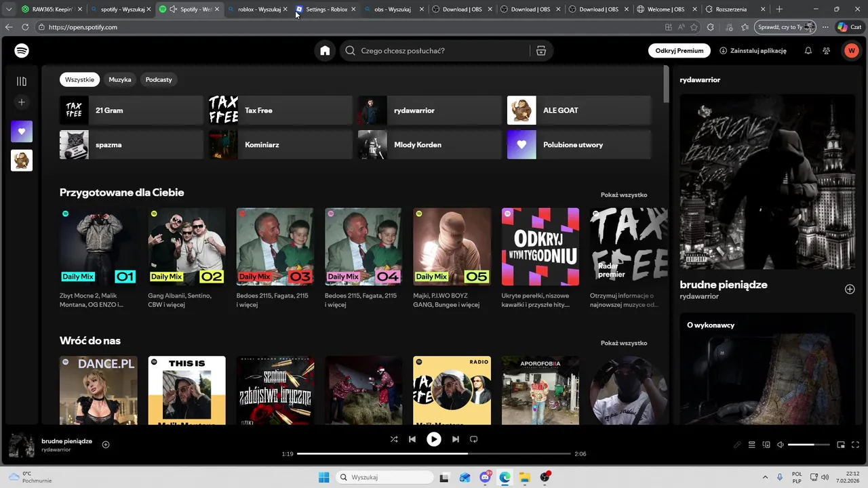868x488 pixels.
Task: Open Spotify notifications bell
Action: pyautogui.click(x=808, y=51)
